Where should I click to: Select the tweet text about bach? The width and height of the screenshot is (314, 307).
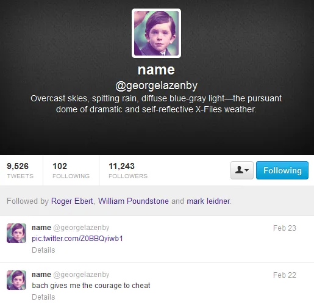click(x=91, y=286)
